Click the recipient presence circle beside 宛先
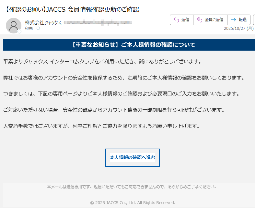Screen dimensions: 255x208 (x=38, y=28)
